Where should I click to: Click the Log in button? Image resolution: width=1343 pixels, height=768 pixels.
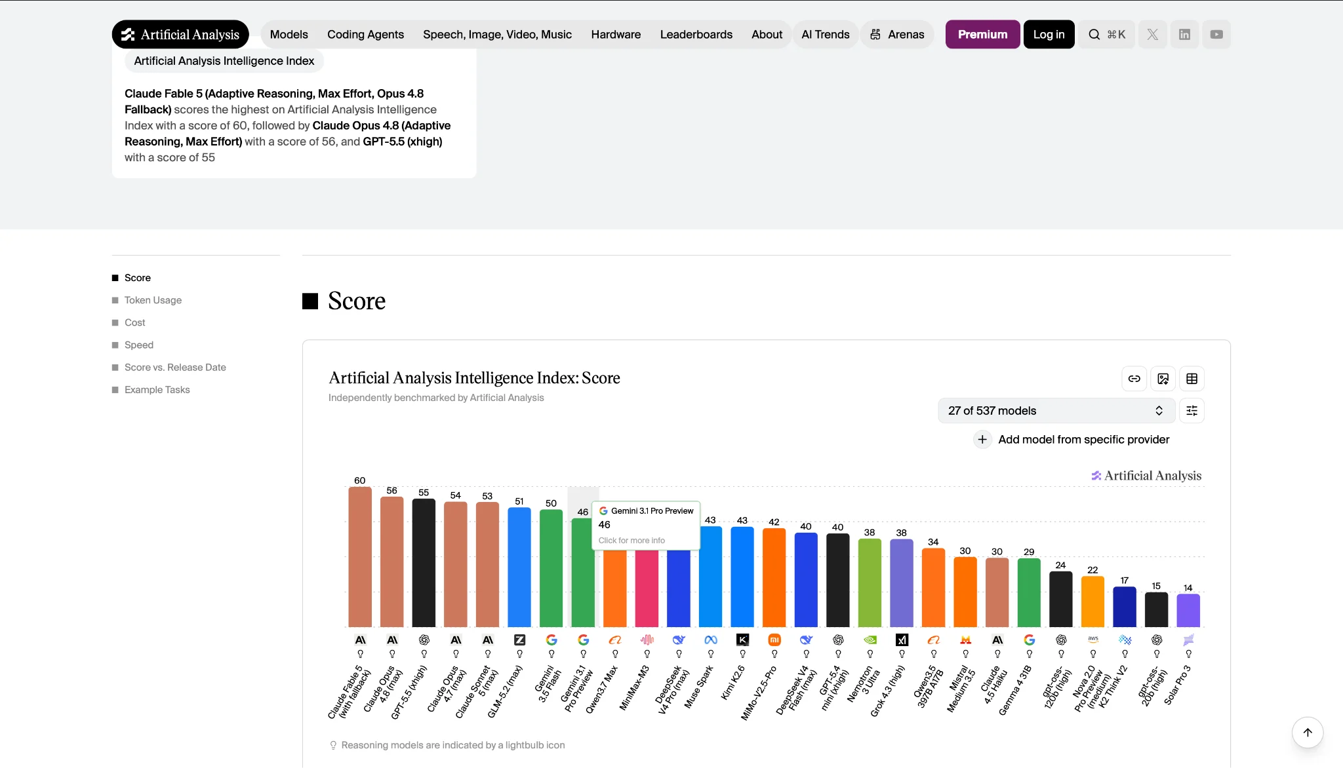[1049, 35]
